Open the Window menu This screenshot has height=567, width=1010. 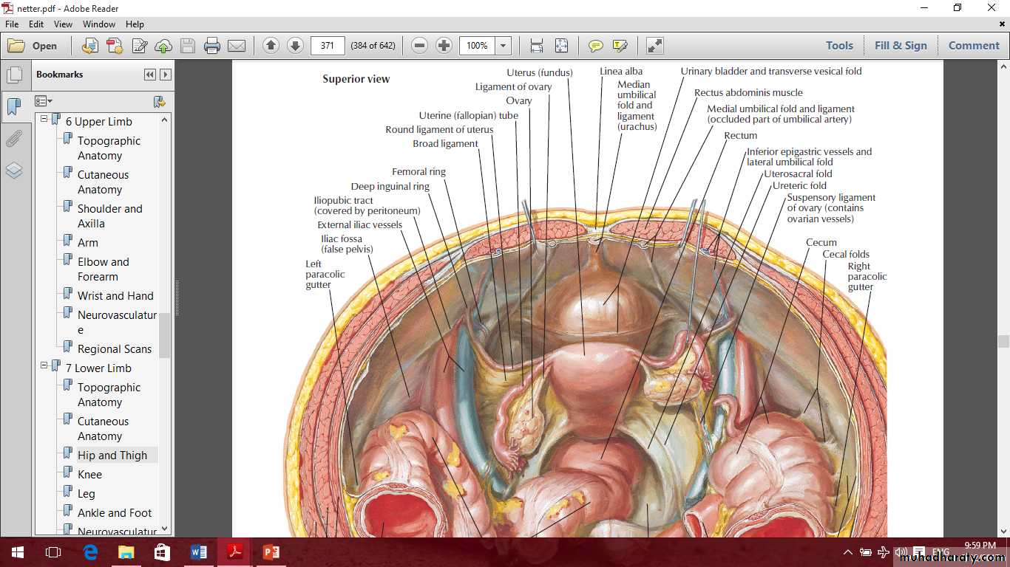tap(99, 24)
